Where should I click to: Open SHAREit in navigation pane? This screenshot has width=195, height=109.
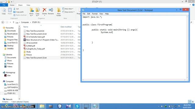10,48
